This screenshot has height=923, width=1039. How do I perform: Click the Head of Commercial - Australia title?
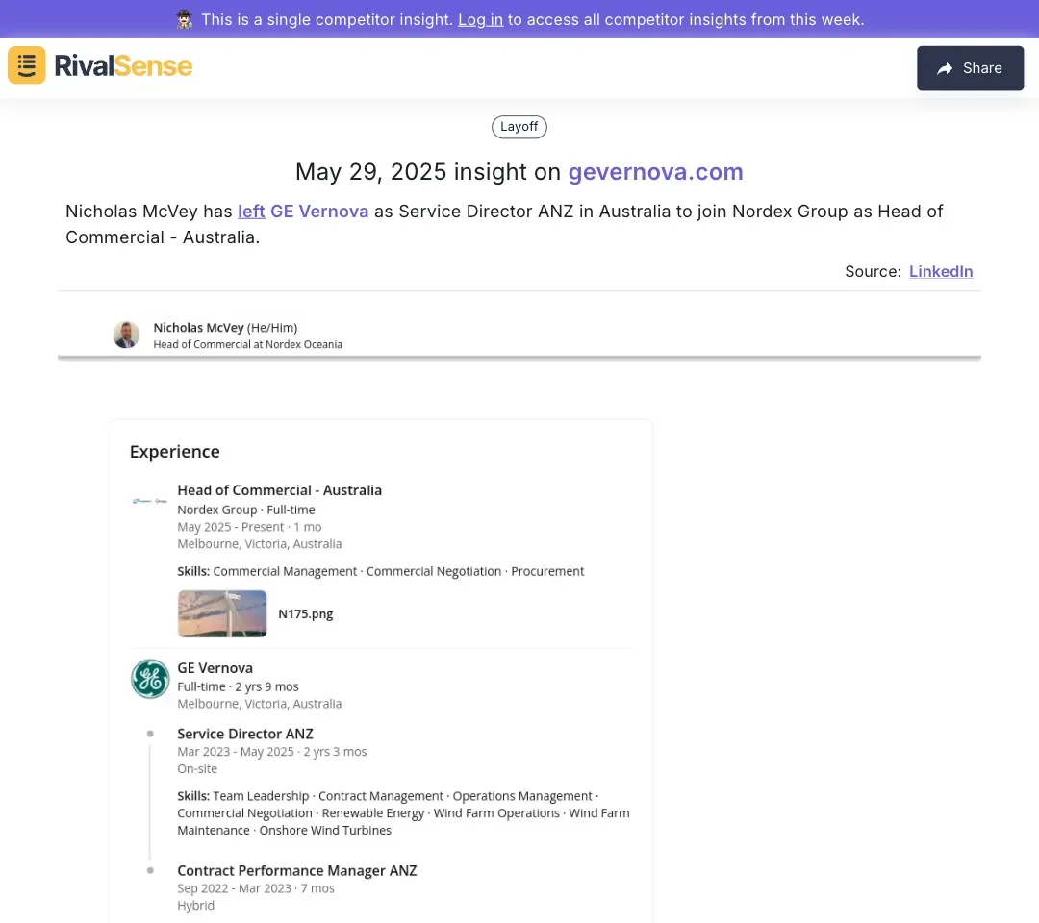(x=279, y=490)
